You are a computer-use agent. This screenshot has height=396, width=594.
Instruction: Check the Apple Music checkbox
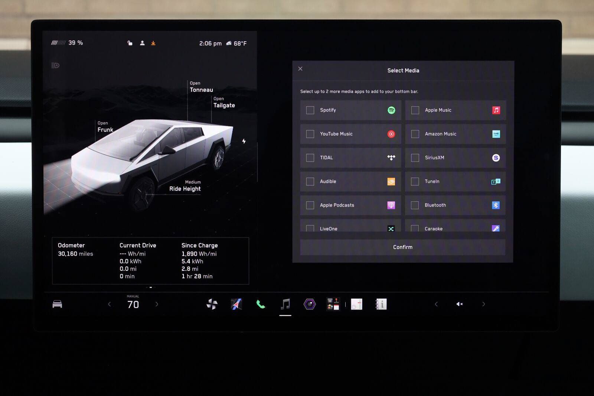point(415,110)
